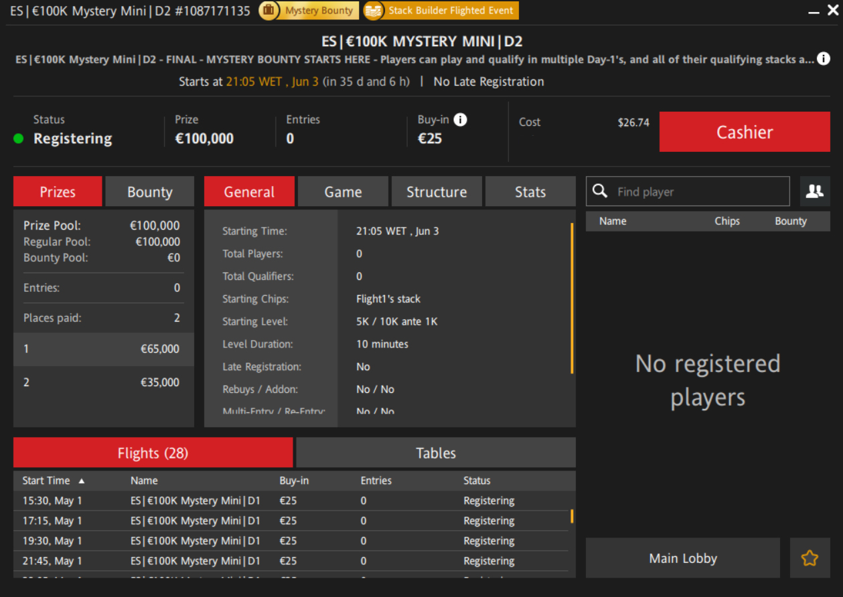
Task: Add tournament to favorites with star icon
Action: [x=810, y=558]
